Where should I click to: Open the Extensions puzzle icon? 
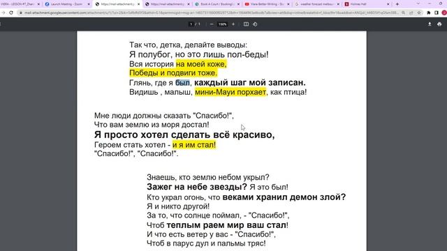428,13
